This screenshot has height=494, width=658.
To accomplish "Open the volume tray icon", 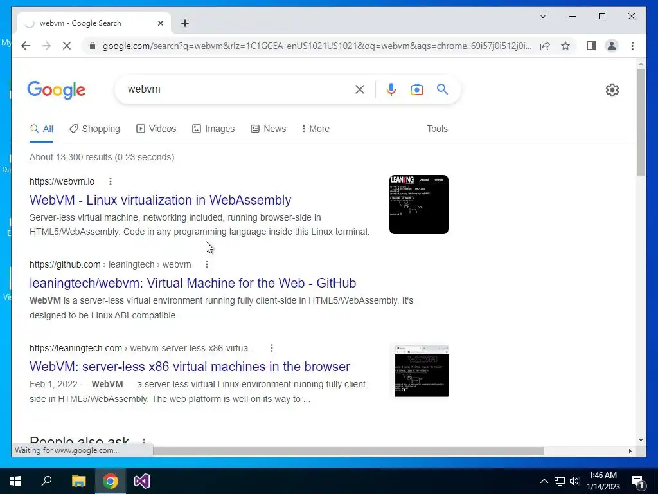I will pos(574,481).
